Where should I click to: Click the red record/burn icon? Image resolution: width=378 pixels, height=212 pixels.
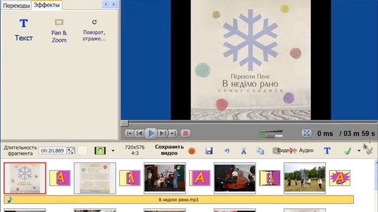pos(191,151)
